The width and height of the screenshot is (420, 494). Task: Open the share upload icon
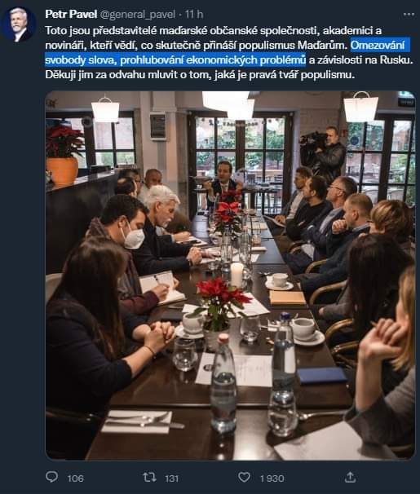(350, 477)
